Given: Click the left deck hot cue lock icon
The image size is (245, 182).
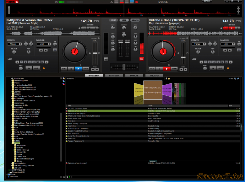Looking at the screenshot, I should pos(79,28).
